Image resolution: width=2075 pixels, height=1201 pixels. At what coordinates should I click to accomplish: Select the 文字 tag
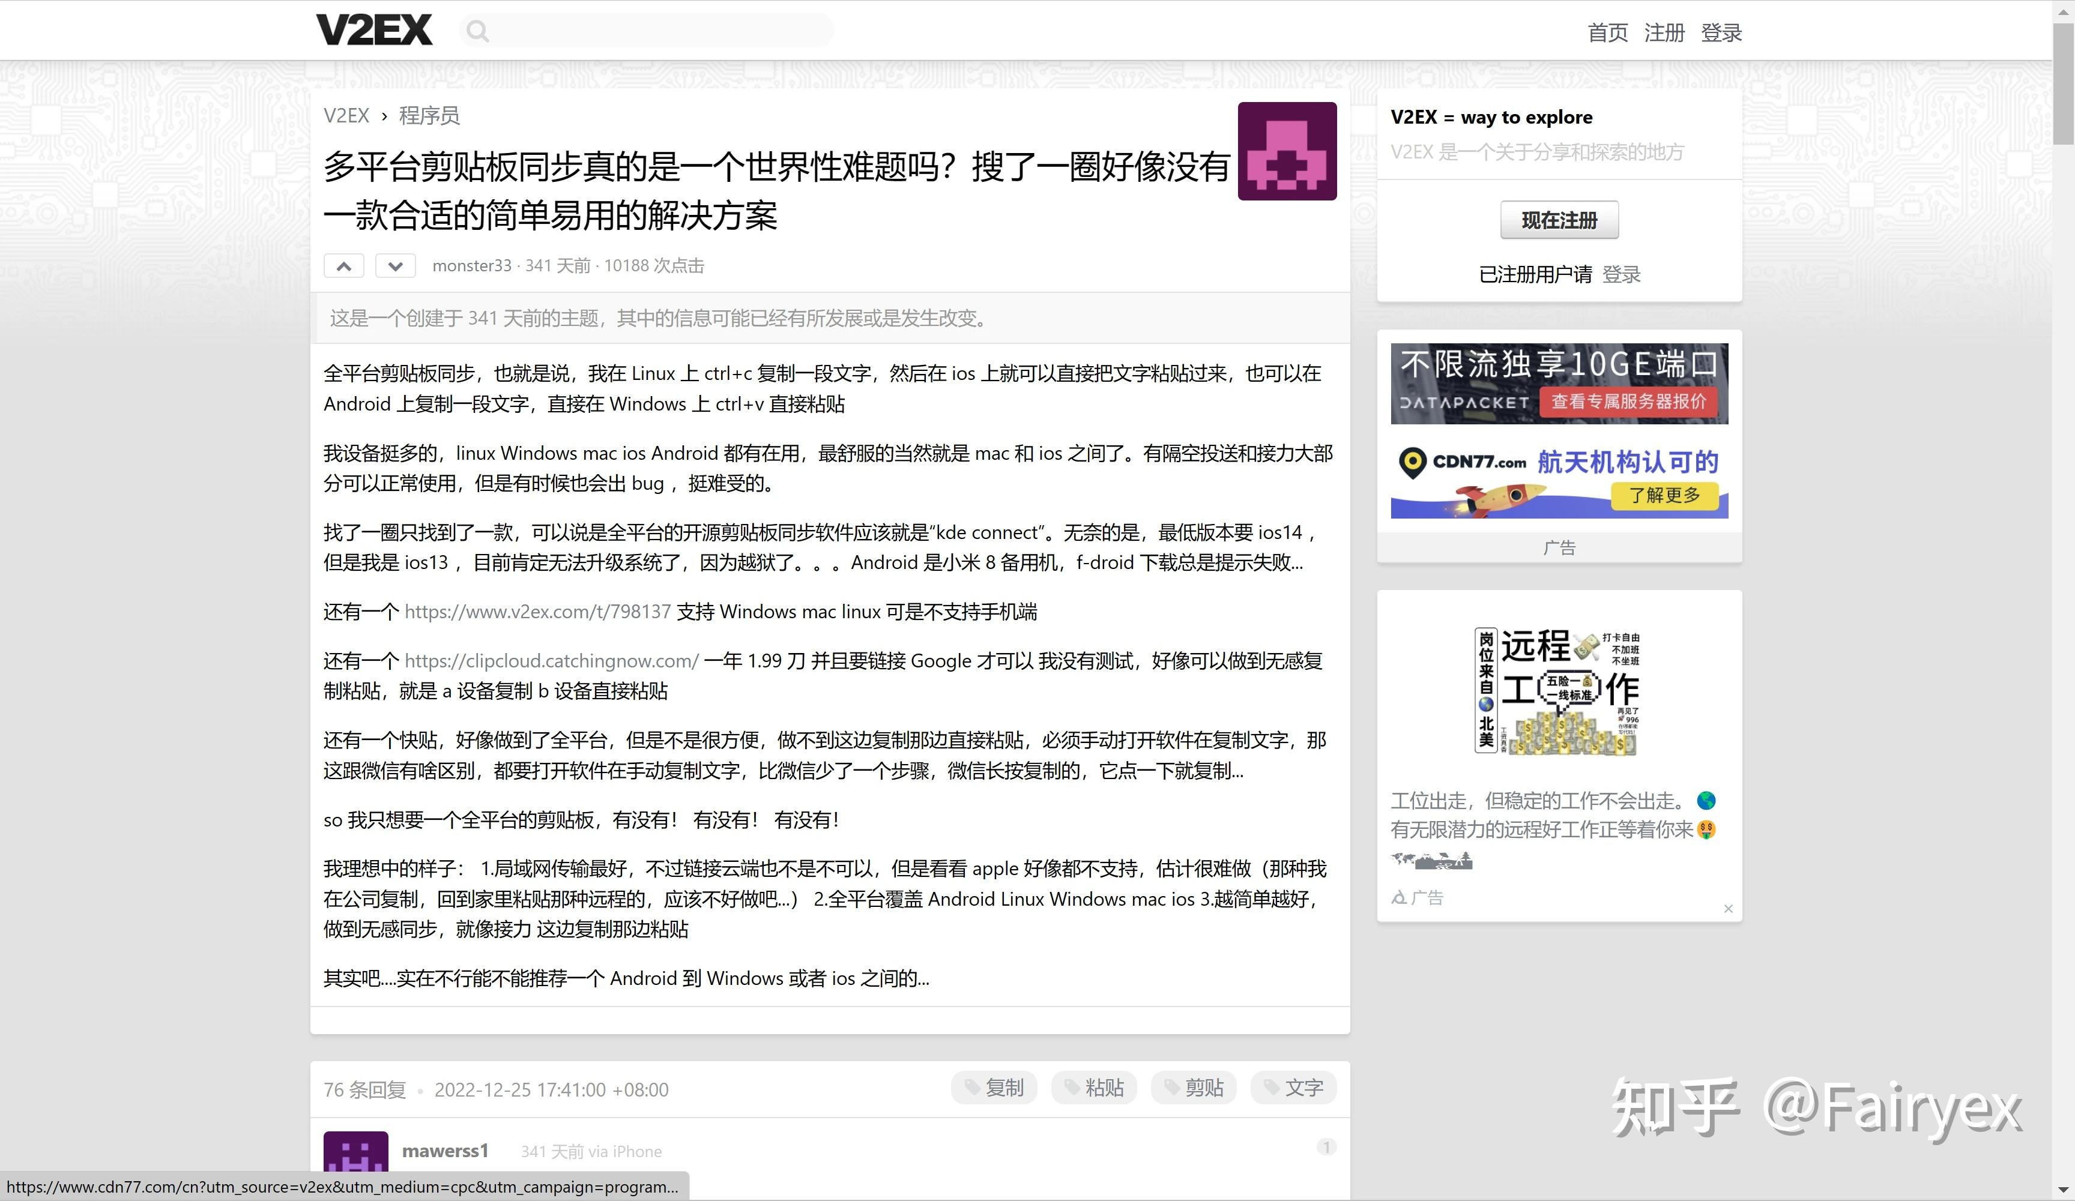tap(1293, 1088)
